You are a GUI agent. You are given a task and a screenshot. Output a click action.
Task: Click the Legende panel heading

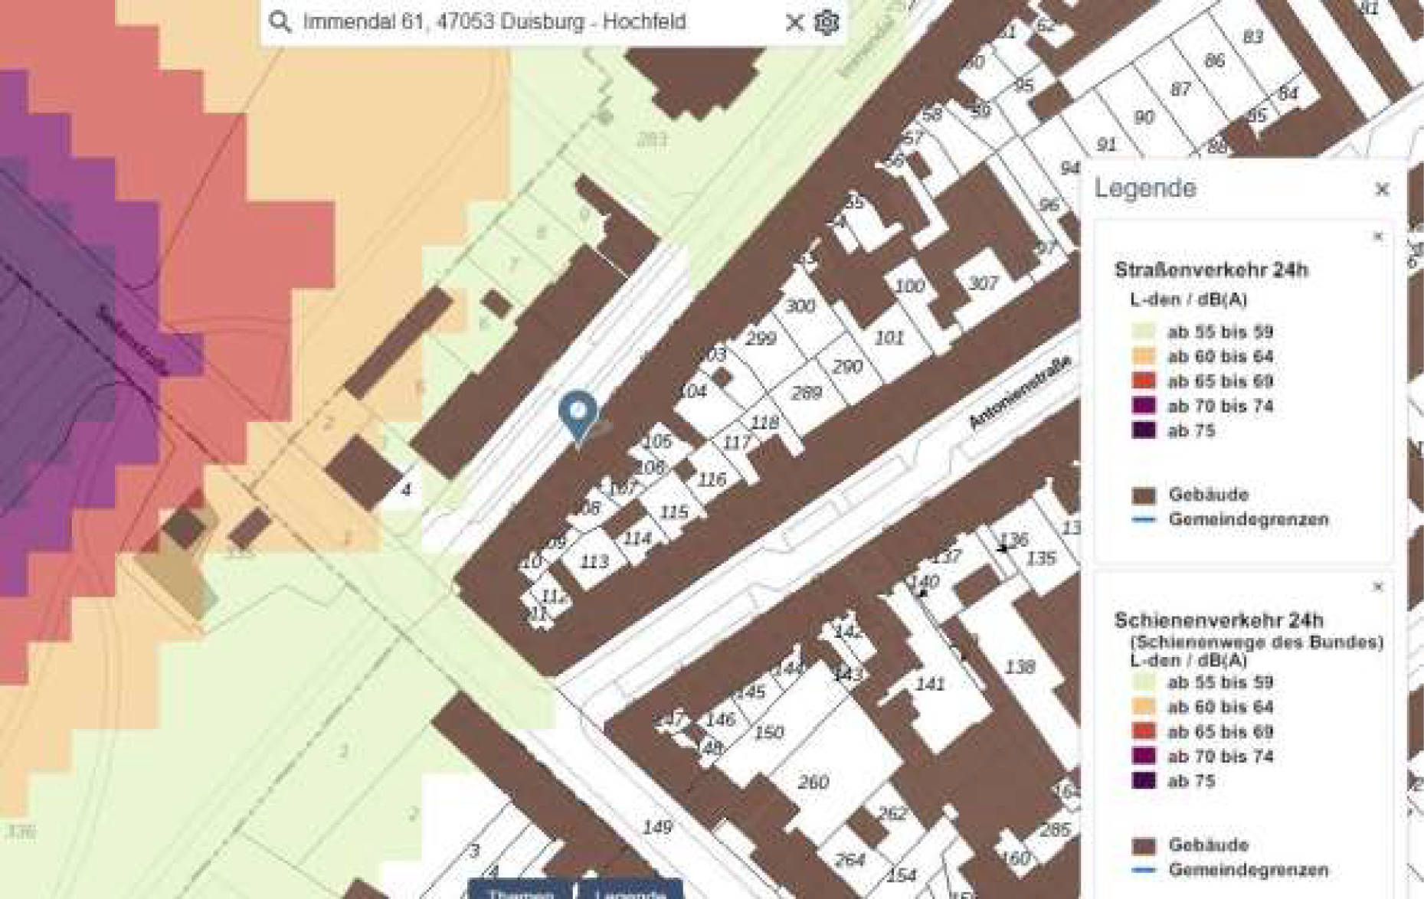[1145, 188]
